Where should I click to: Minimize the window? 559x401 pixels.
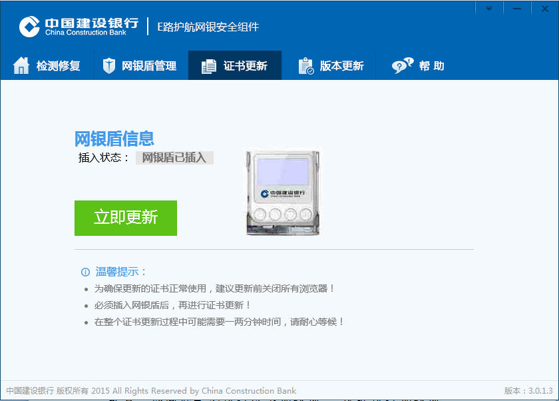517,9
